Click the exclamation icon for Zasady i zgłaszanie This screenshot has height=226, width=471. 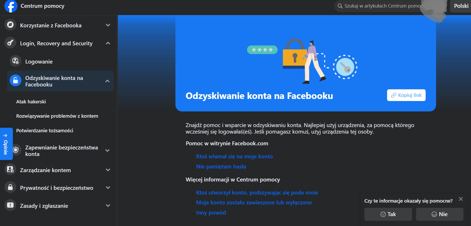[10, 205]
